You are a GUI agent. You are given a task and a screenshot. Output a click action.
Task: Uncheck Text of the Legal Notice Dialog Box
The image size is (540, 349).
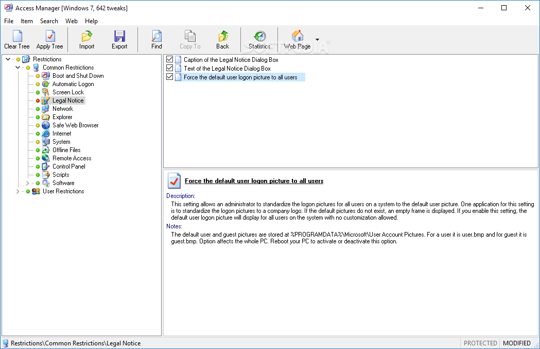(x=169, y=68)
